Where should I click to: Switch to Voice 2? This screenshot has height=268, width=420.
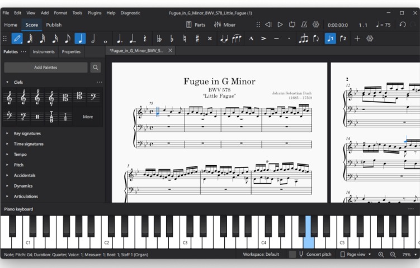tap(343, 39)
